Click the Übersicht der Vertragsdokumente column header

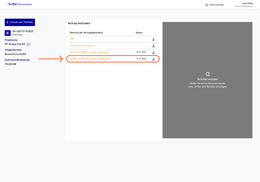[x=86, y=33]
